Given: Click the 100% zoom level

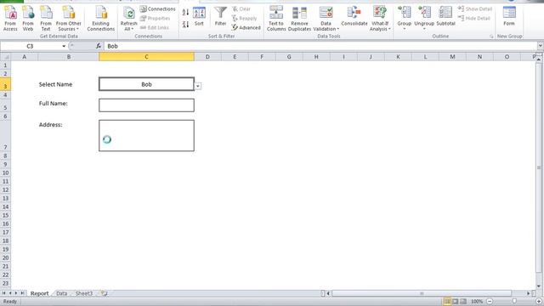Looking at the screenshot, I should coord(477,302).
